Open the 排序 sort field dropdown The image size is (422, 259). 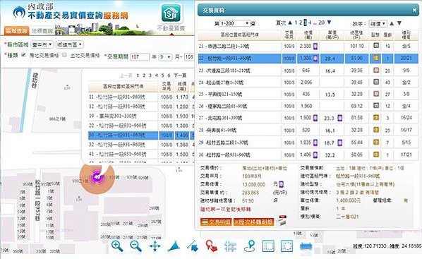378,24
